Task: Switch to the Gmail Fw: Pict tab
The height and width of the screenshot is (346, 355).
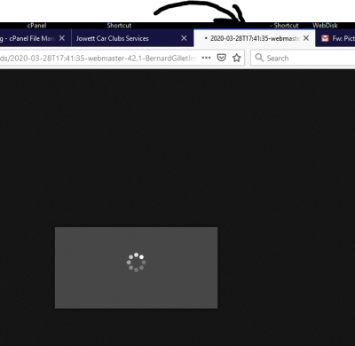Action: 335,38
